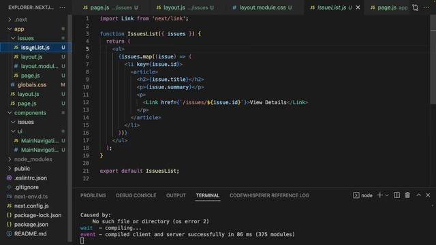This screenshot has width=436, height=245.
Task: Open CODEWHISPERER REFERENCE LOG tab
Action: tap(270, 195)
